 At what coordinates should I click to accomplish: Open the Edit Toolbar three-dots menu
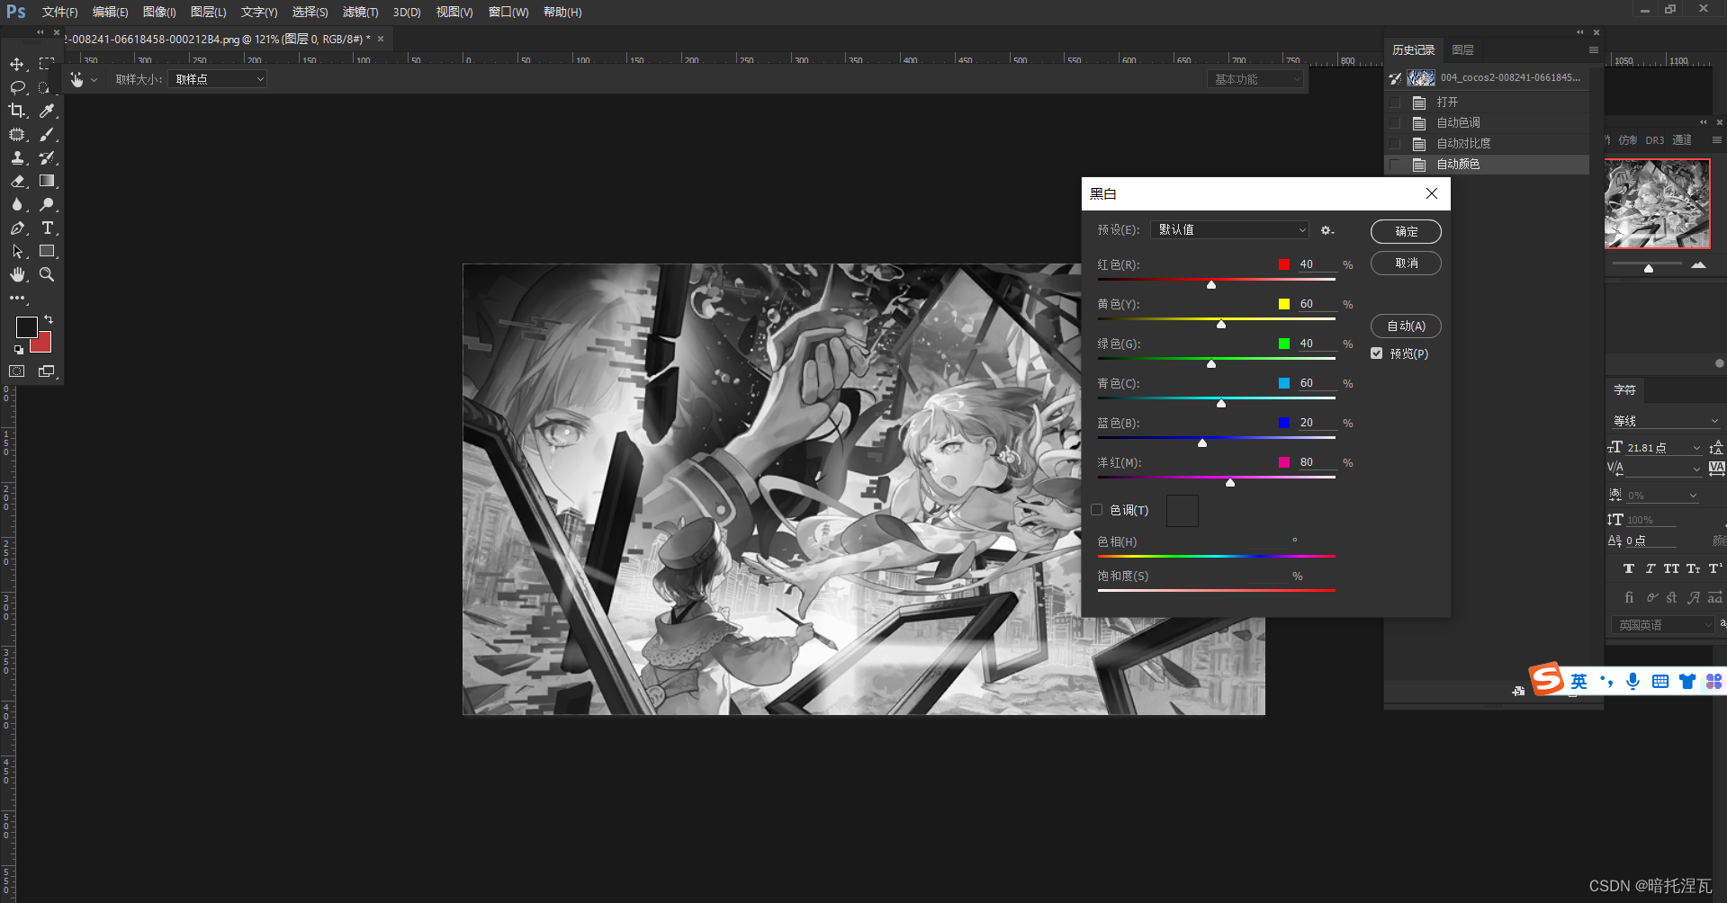(17, 298)
